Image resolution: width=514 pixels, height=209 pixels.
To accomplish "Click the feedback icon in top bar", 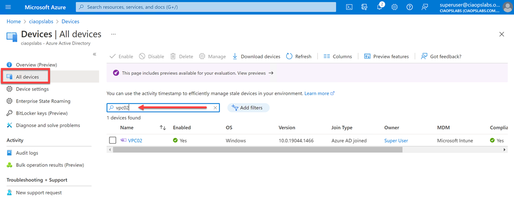I will coord(425,7).
